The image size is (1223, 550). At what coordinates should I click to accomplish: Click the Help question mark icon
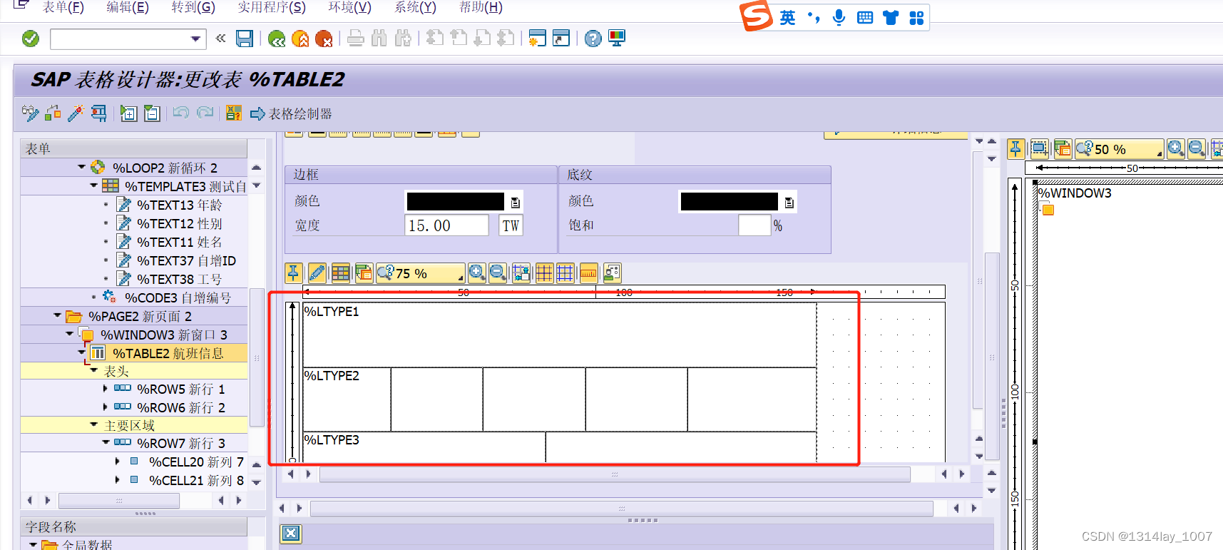coord(593,39)
